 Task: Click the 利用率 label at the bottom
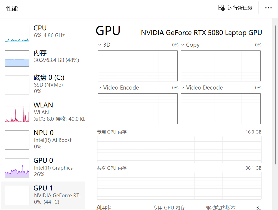point(104,208)
